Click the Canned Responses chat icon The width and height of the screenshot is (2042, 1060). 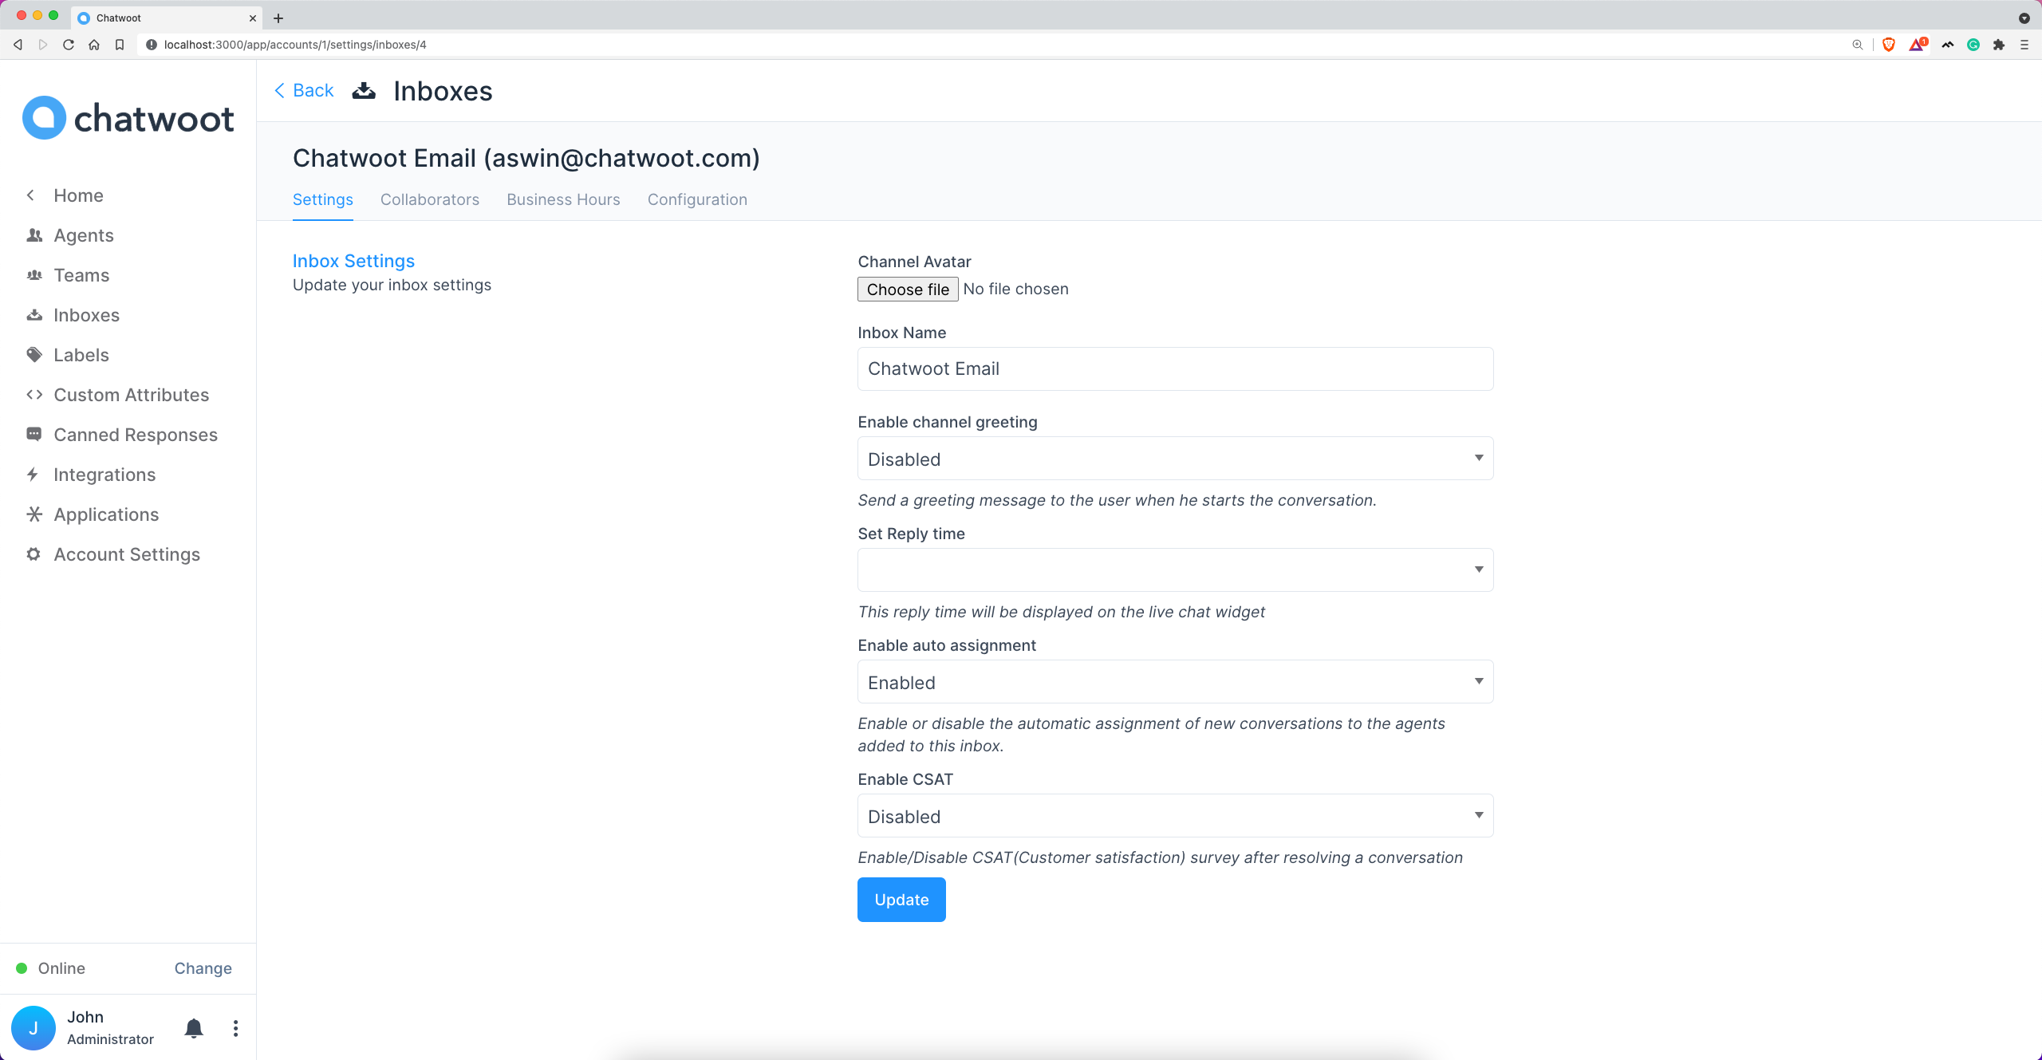pyautogui.click(x=34, y=435)
